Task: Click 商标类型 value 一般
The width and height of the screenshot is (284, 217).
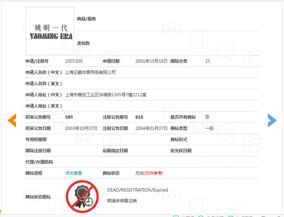Action: 208,128
